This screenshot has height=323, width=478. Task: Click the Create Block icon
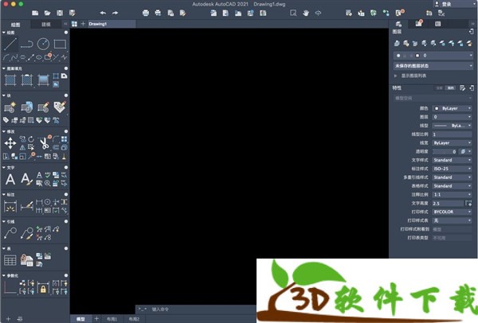pos(10,107)
